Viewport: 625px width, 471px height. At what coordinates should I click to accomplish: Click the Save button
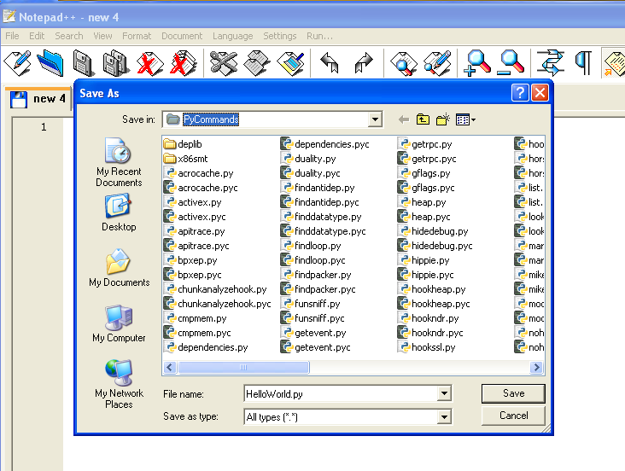[513, 393]
